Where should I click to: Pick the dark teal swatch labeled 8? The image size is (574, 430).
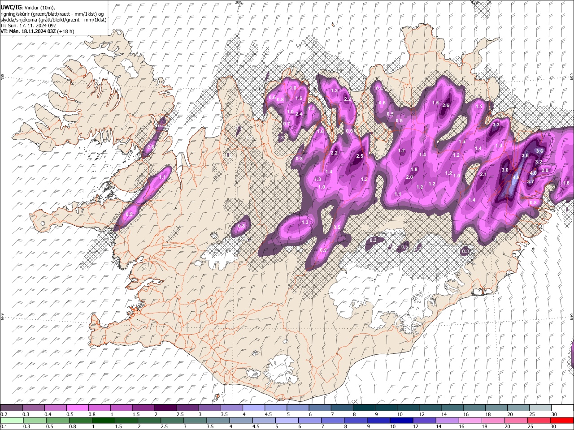[x=364, y=408]
